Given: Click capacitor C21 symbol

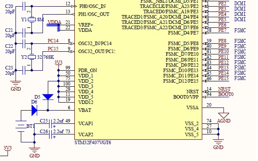Looking at the screenshot, I should (x=24, y=33).
